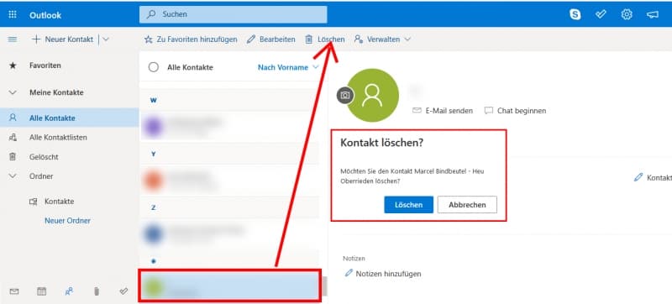Click Zu Favoriten hinzufügen
Screen dimensions: 672x304
pos(191,39)
